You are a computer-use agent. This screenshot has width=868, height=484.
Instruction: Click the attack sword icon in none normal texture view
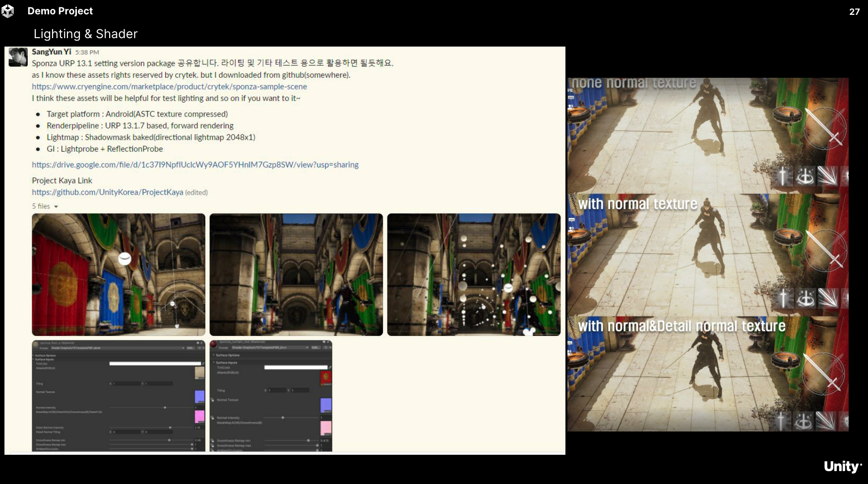(825, 128)
